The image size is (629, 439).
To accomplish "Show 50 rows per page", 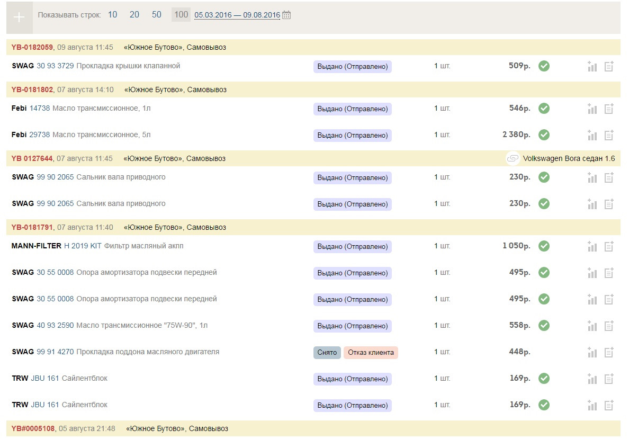I will point(157,15).
